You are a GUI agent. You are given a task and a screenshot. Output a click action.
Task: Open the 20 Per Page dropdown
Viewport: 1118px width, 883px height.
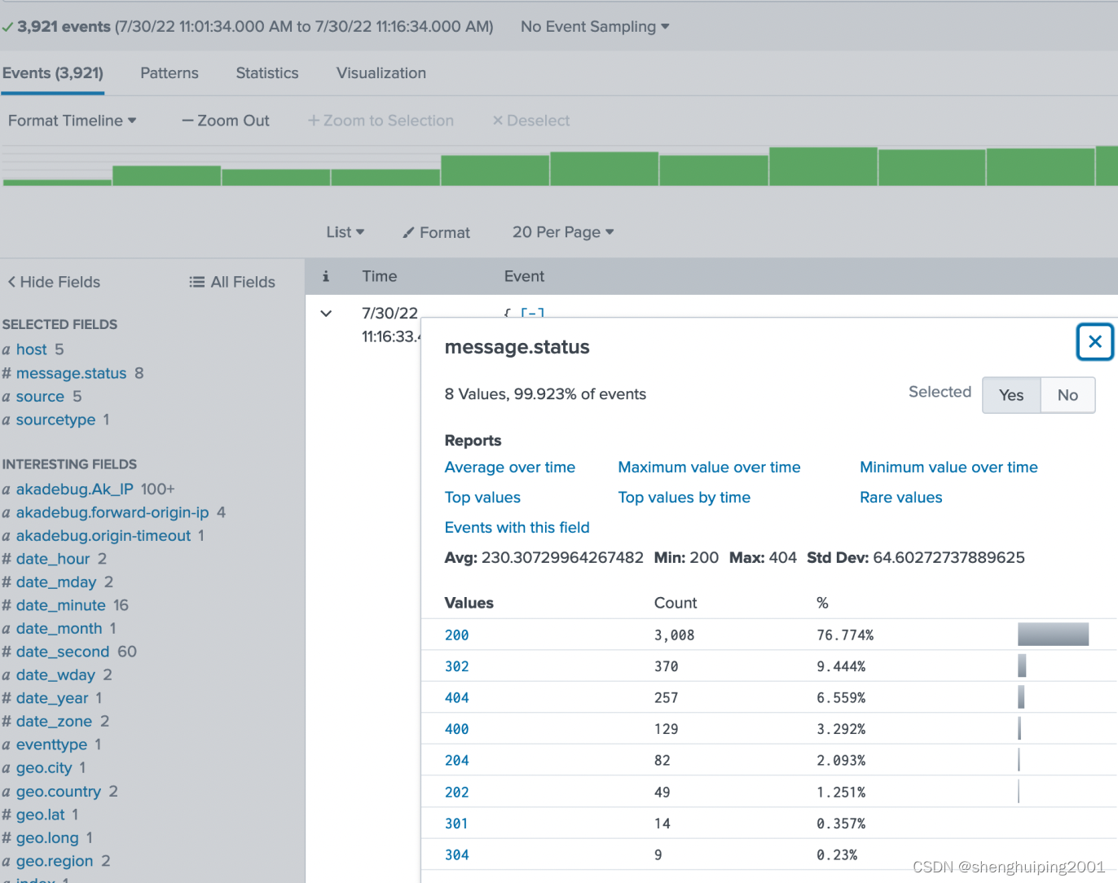[x=562, y=232]
